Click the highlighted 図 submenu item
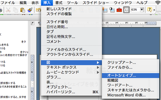This screenshot has height=100, width=161. [x=71, y=63]
